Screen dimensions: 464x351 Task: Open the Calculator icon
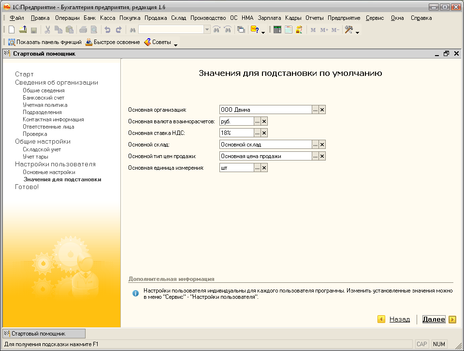tap(277, 29)
